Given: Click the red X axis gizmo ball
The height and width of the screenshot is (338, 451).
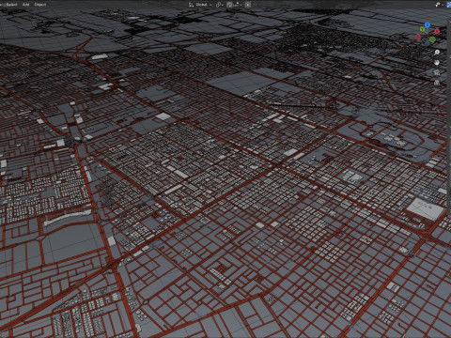Looking at the screenshot, I should point(437,31).
